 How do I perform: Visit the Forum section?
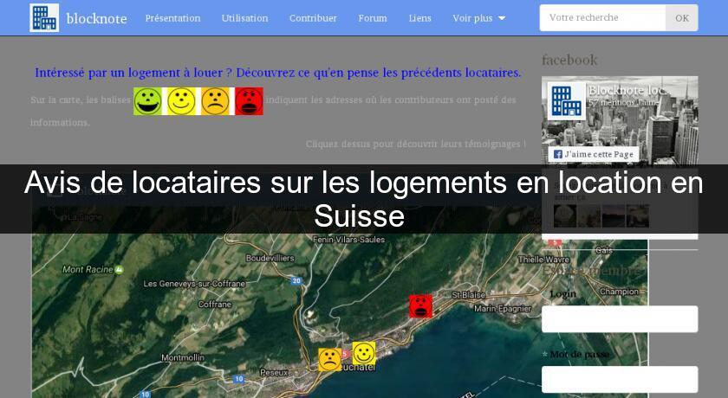pyautogui.click(x=373, y=18)
